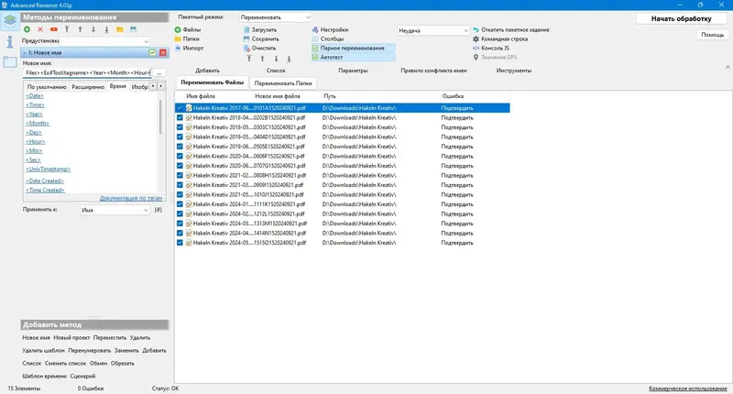Screen dimensions: 733x394
Task: Open the file info sidebar icon
Action: (x=9, y=42)
